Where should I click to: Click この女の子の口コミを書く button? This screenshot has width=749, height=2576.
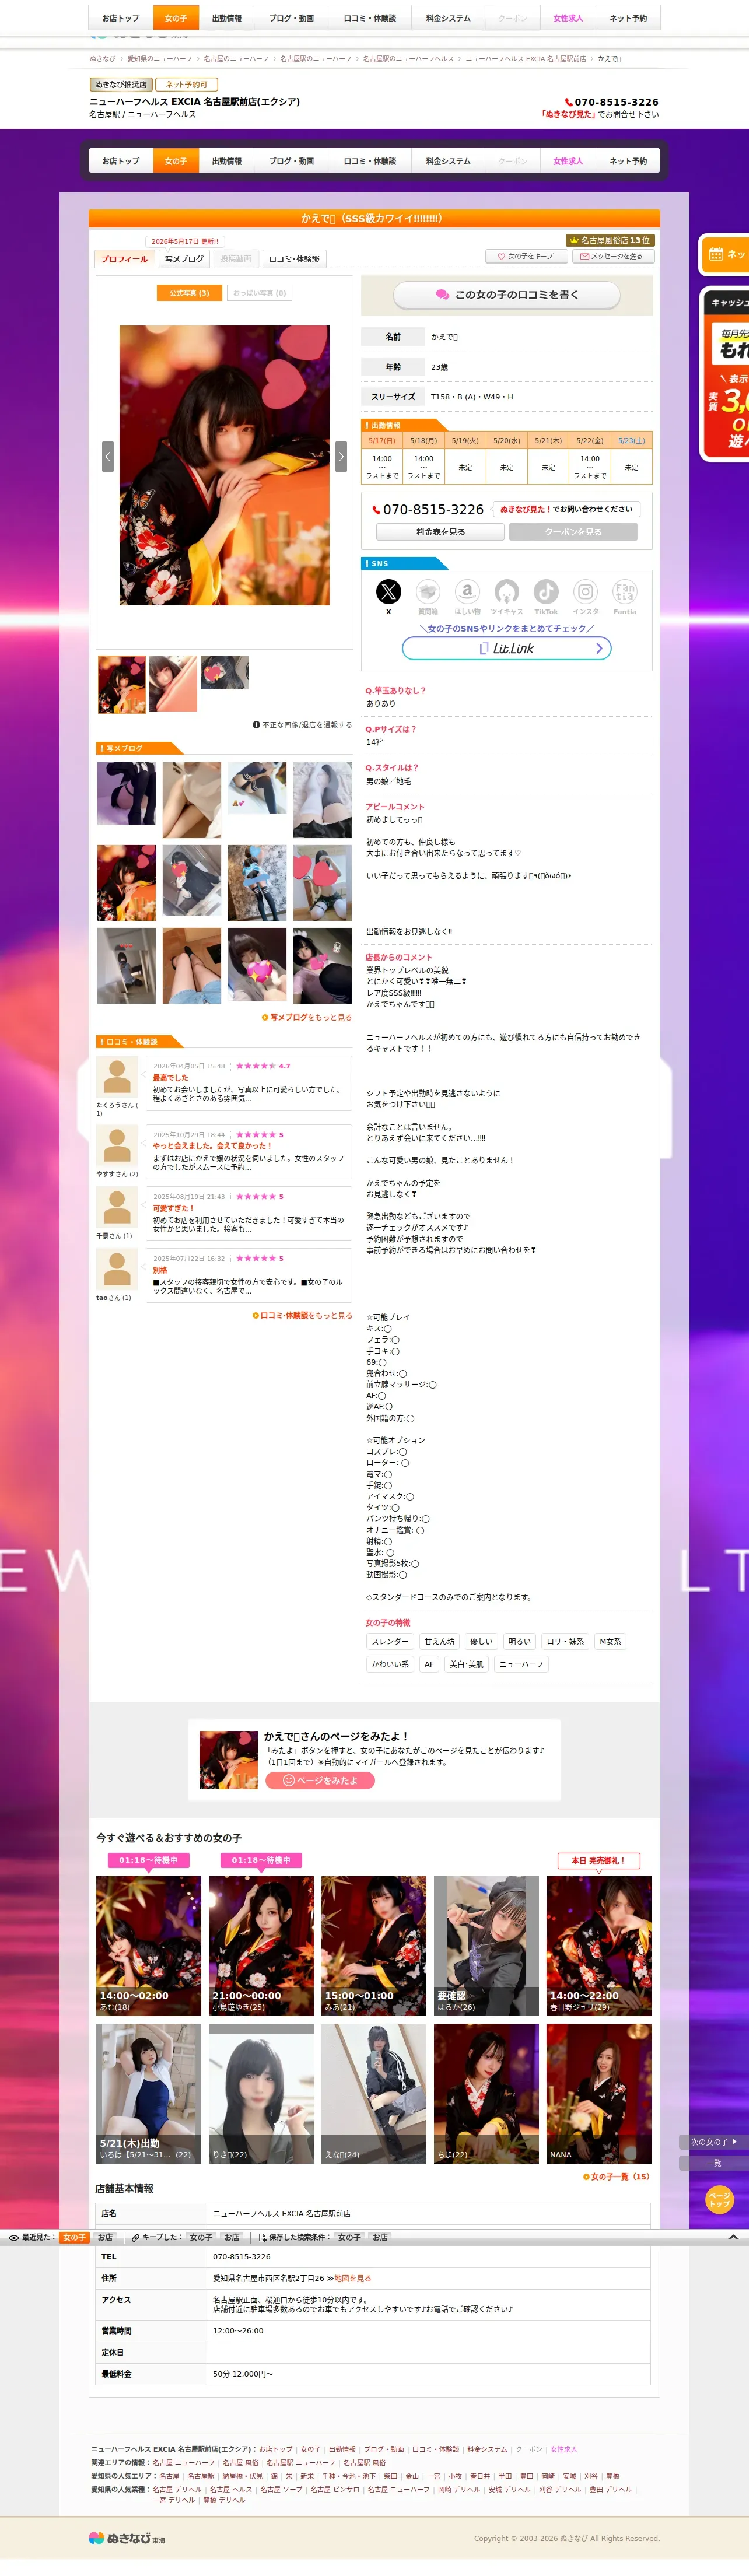507,295
